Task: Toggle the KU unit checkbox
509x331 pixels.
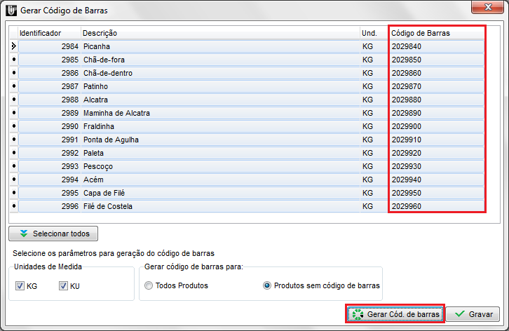Action: click(x=64, y=285)
